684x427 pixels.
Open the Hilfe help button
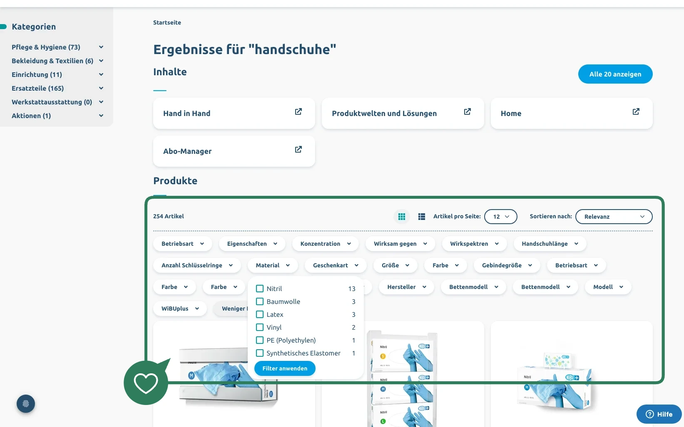pos(659,414)
